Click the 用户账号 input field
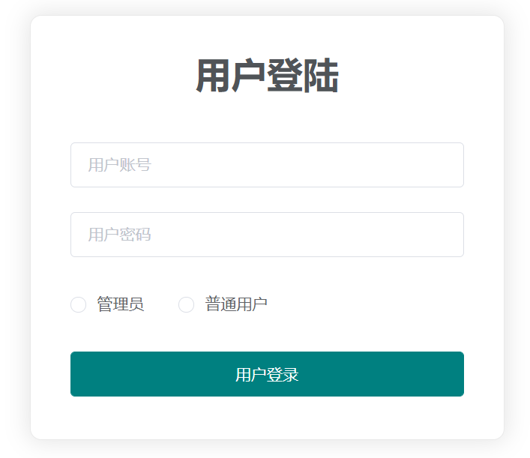 coord(267,165)
